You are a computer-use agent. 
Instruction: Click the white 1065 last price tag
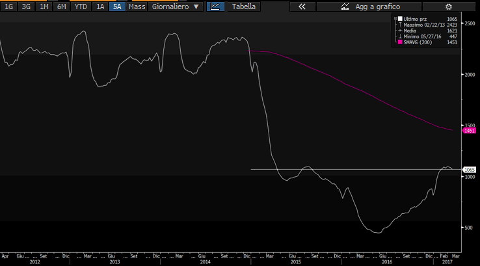(x=470, y=170)
